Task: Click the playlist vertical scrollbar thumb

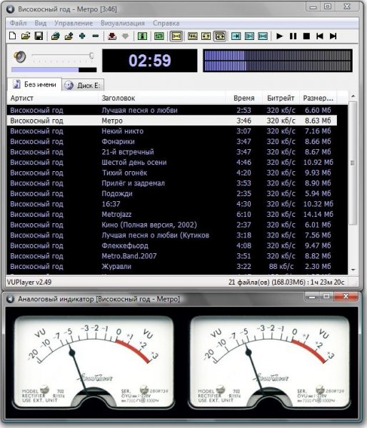Action: click(x=353, y=163)
